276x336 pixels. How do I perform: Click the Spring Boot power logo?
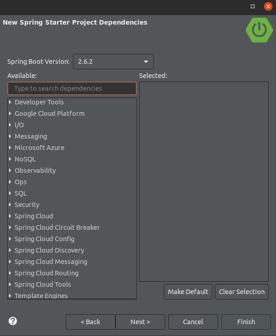coord(259,30)
